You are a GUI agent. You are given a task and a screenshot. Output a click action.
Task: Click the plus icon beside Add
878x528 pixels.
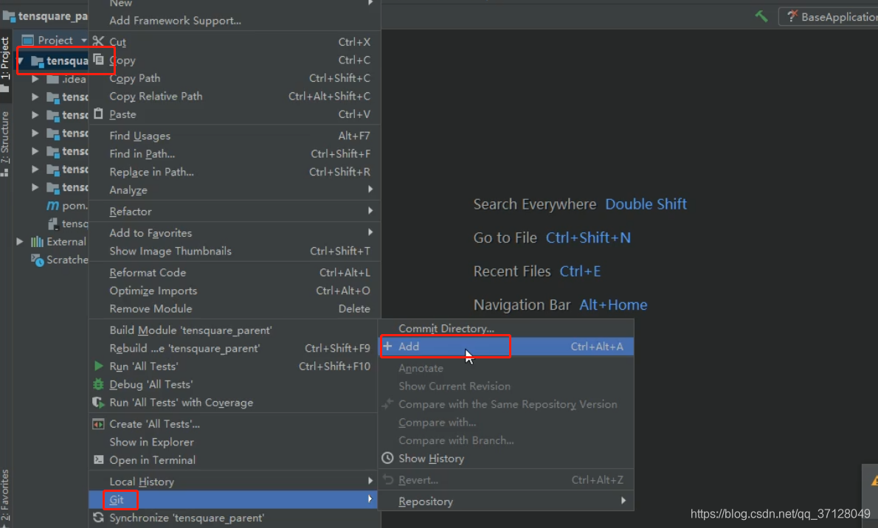pos(387,346)
